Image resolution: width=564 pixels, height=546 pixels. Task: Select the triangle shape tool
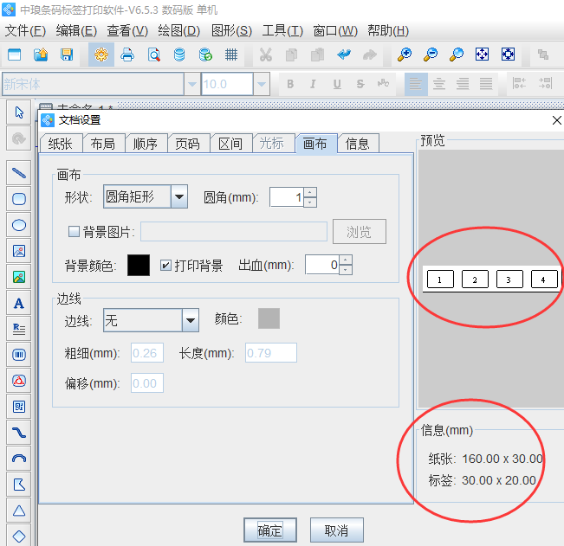[x=18, y=509]
